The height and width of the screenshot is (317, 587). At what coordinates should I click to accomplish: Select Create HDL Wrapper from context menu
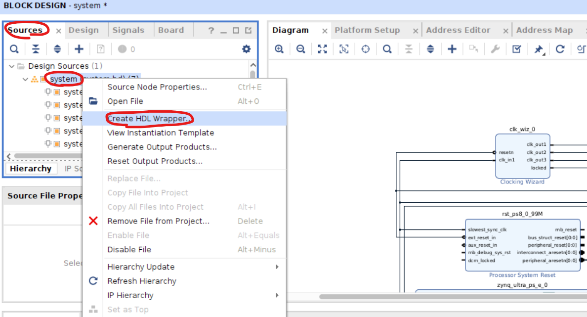(149, 119)
